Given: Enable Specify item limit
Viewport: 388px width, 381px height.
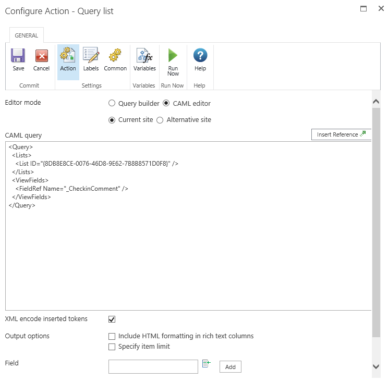Looking at the screenshot, I should (112, 347).
